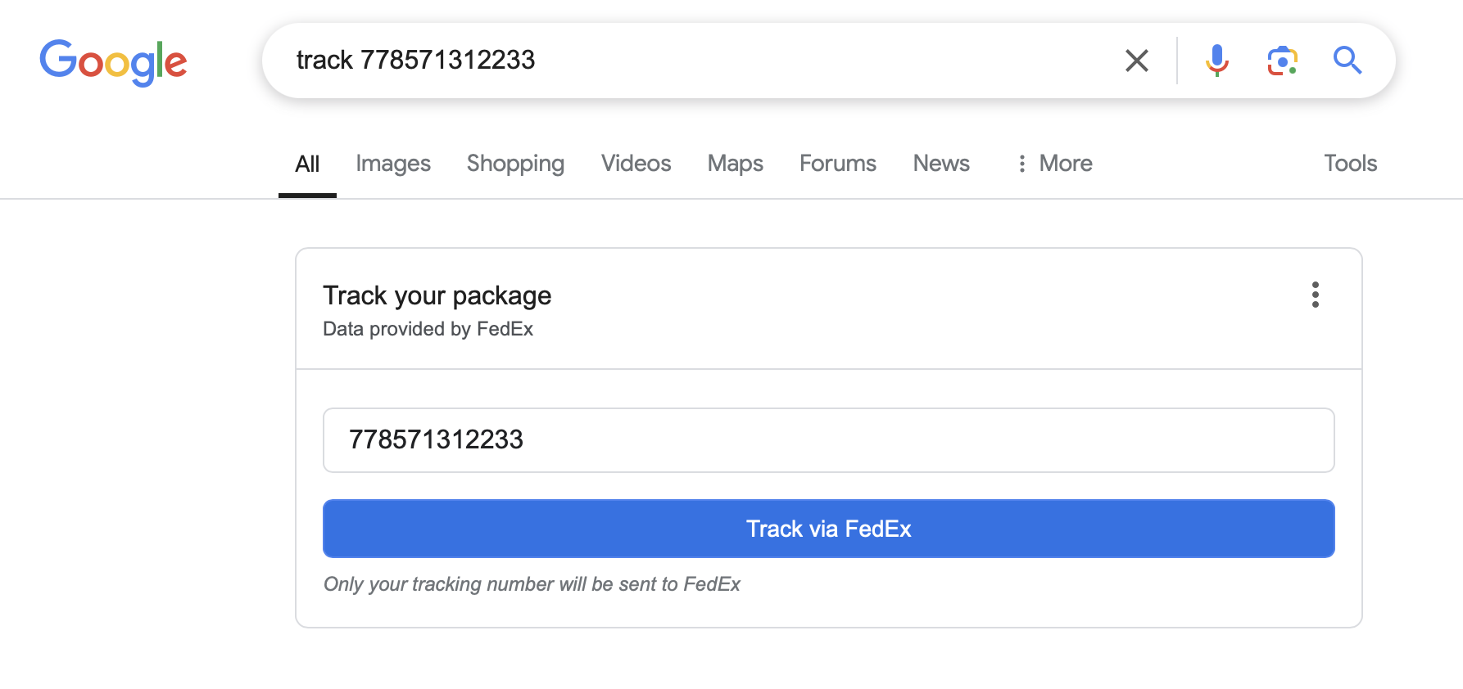Click the Track your package heading
1463x689 pixels.
coord(437,295)
